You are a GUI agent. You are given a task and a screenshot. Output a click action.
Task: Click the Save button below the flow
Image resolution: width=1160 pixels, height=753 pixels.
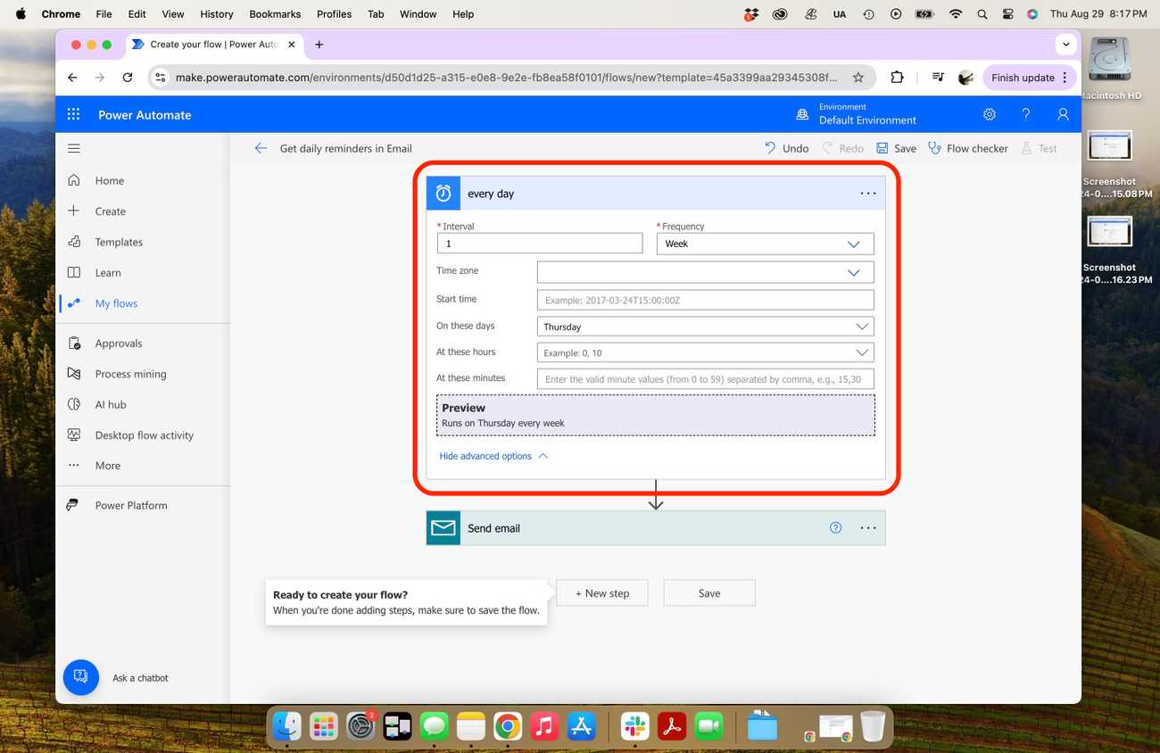pos(709,593)
